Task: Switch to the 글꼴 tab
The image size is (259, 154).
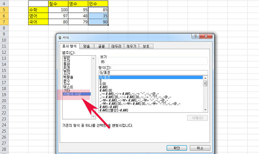Action: point(102,46)
